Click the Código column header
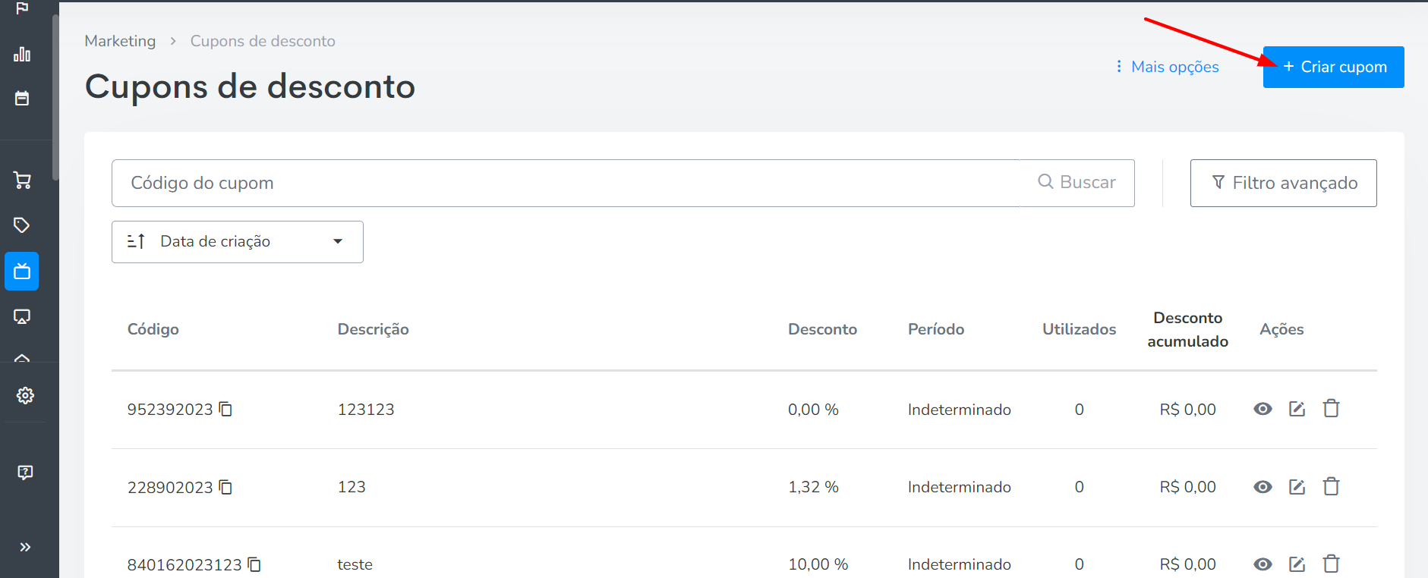Viewport: 1428px width, 578px height. pos(153,329)
